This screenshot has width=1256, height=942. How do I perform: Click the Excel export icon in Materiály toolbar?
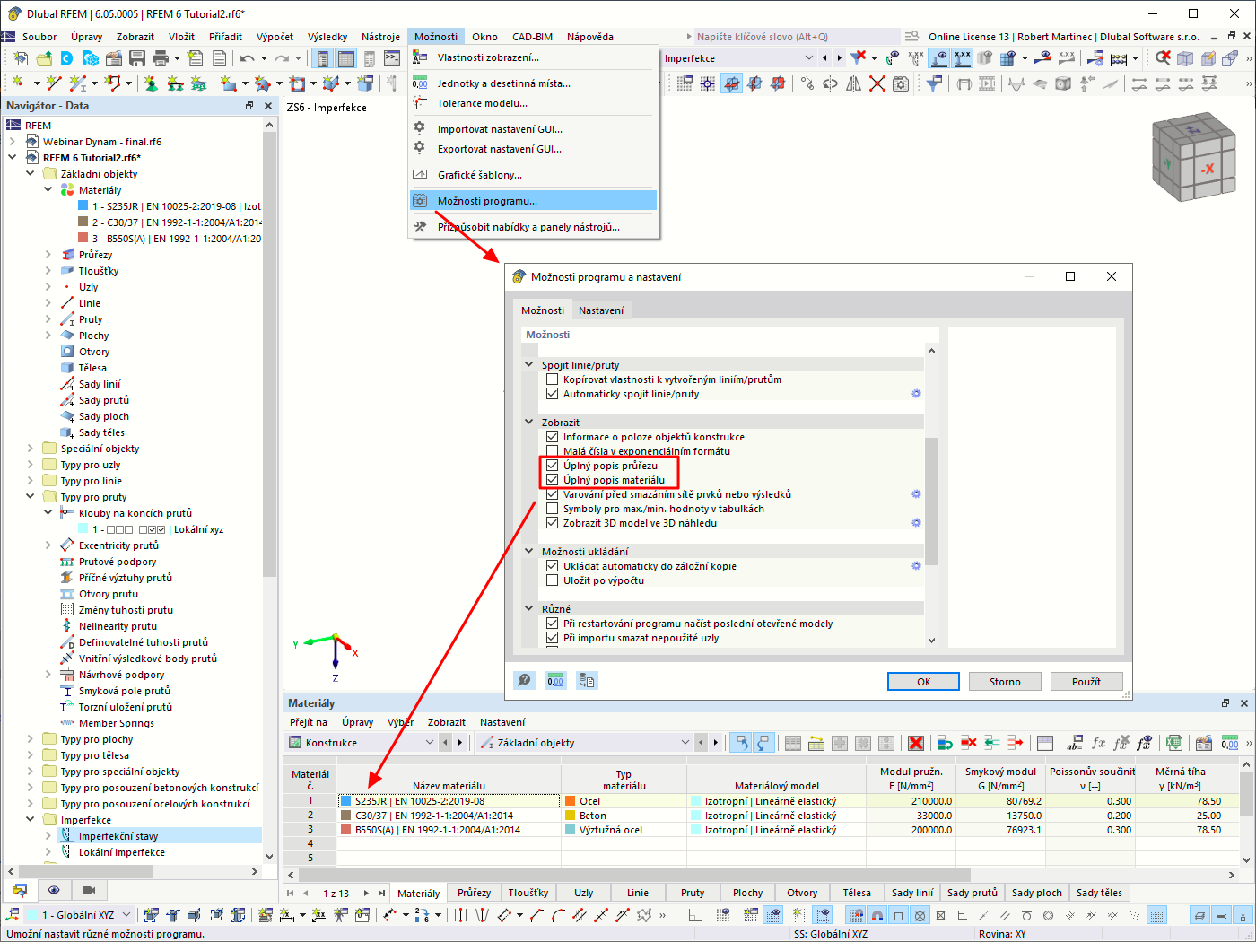tap(1174, 743)
